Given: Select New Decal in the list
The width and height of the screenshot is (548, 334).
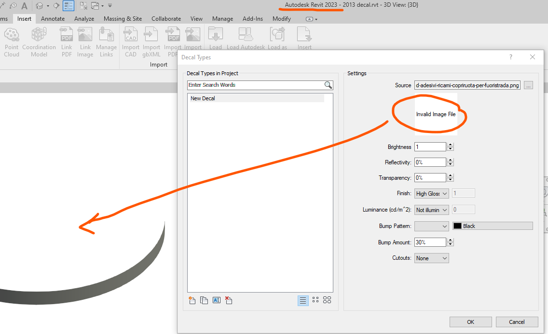Looking at the screenshot, I should [256, 98].
